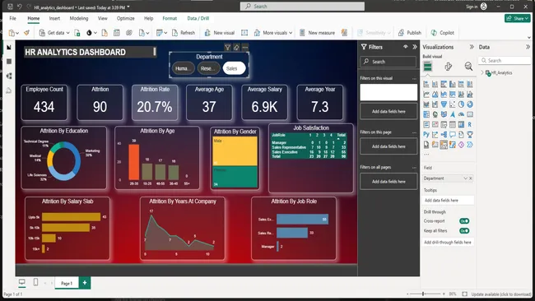Image resolution: width=535 pixels, height=301 pixels.
Task: Click the filter icon above Department slicer
Action: 227,48
